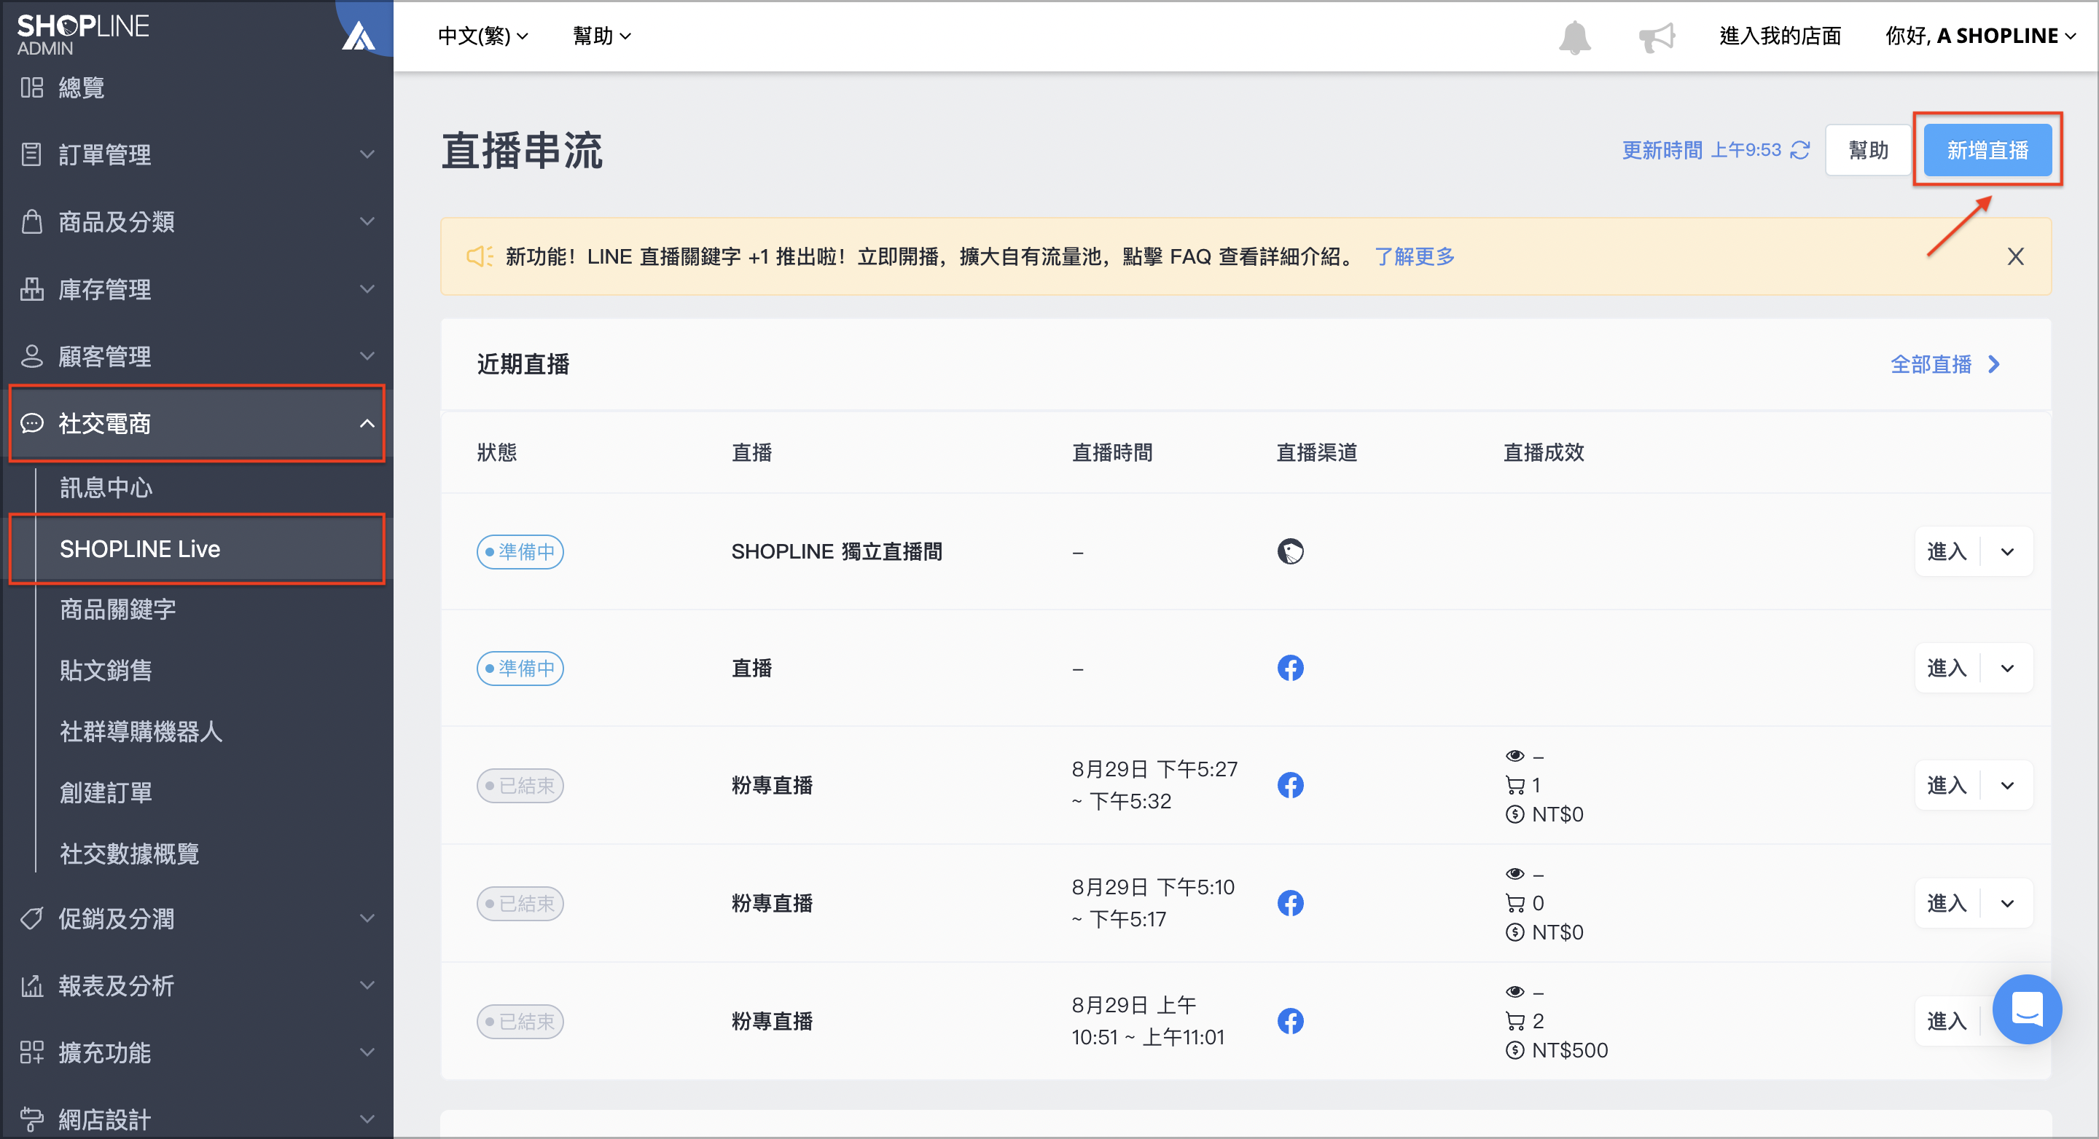Click Facebook icon for 上午10:51 粉專直播
2099x1139 pixels.
(x=1290, y=1020)
